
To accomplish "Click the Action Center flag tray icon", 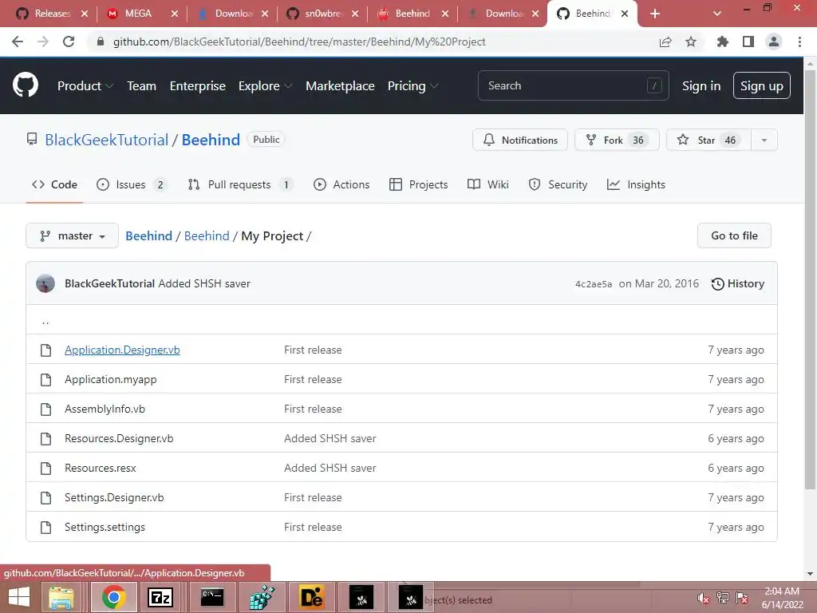I will [742, 599].
